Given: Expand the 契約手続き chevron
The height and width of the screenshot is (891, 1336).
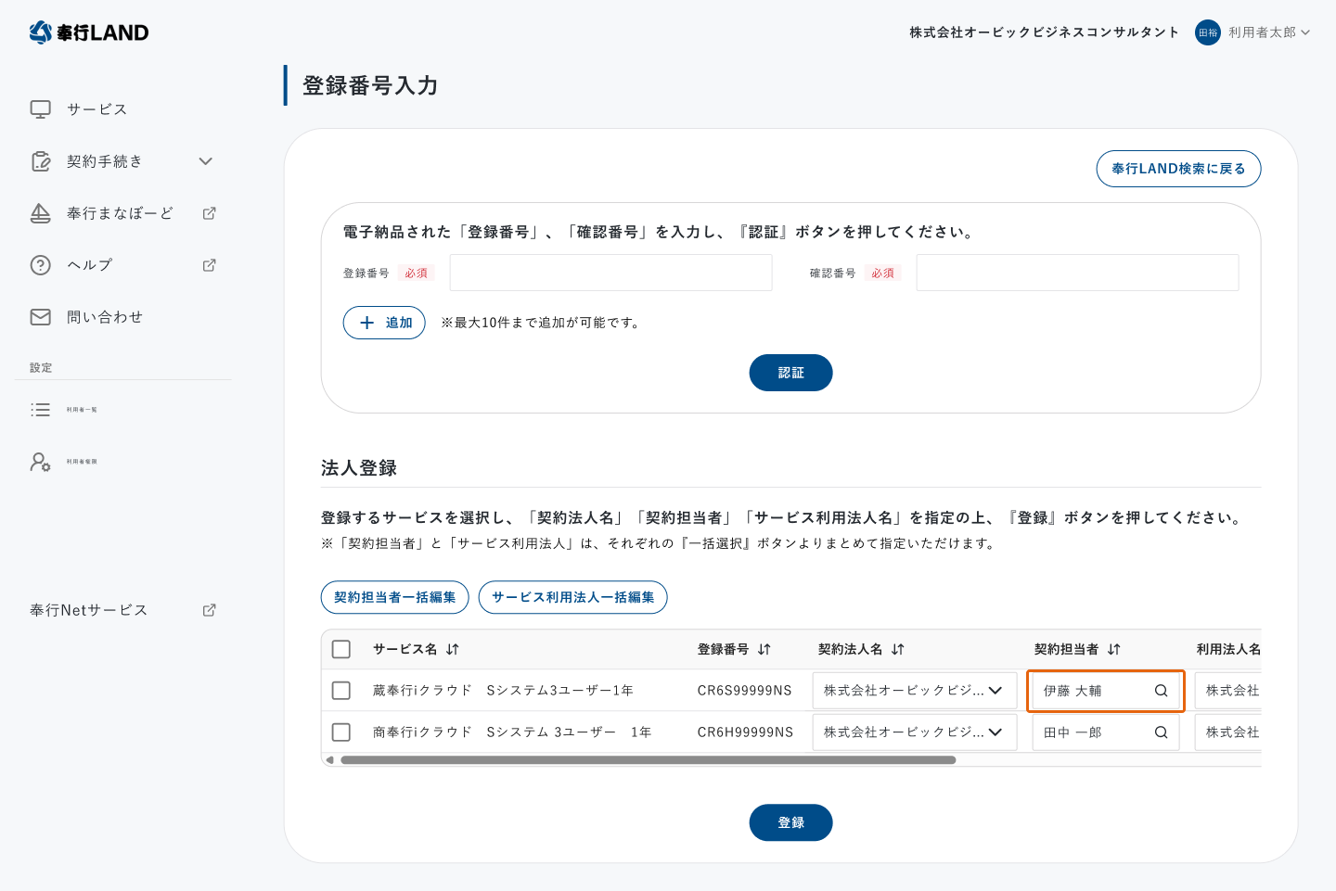Looking at the screenshot, I should 205,160.
